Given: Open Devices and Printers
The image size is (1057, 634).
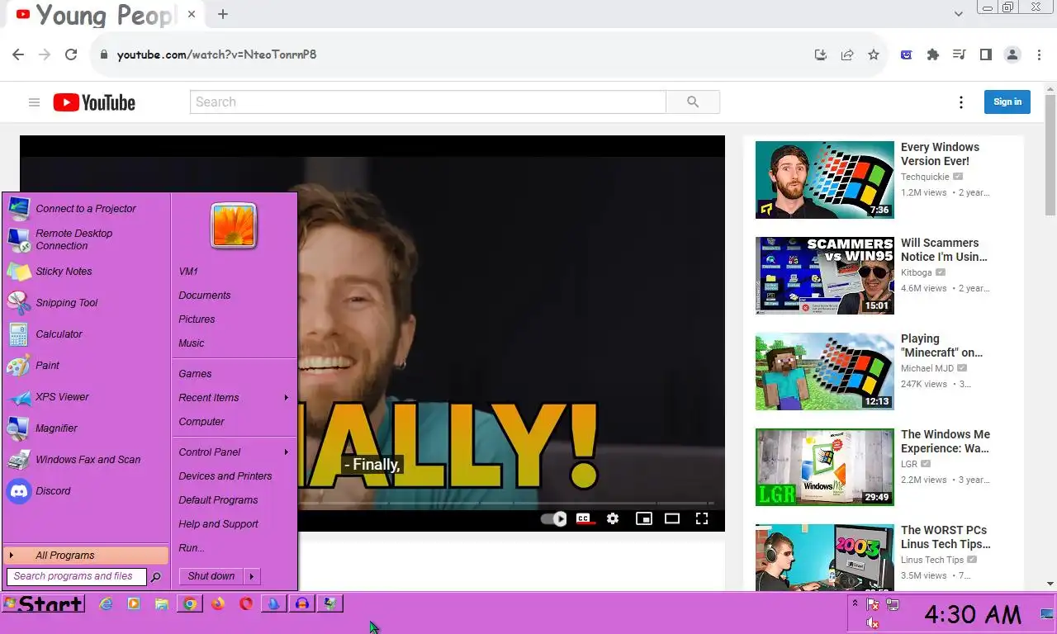Looking at the screenshot, I should click(225, 476).
